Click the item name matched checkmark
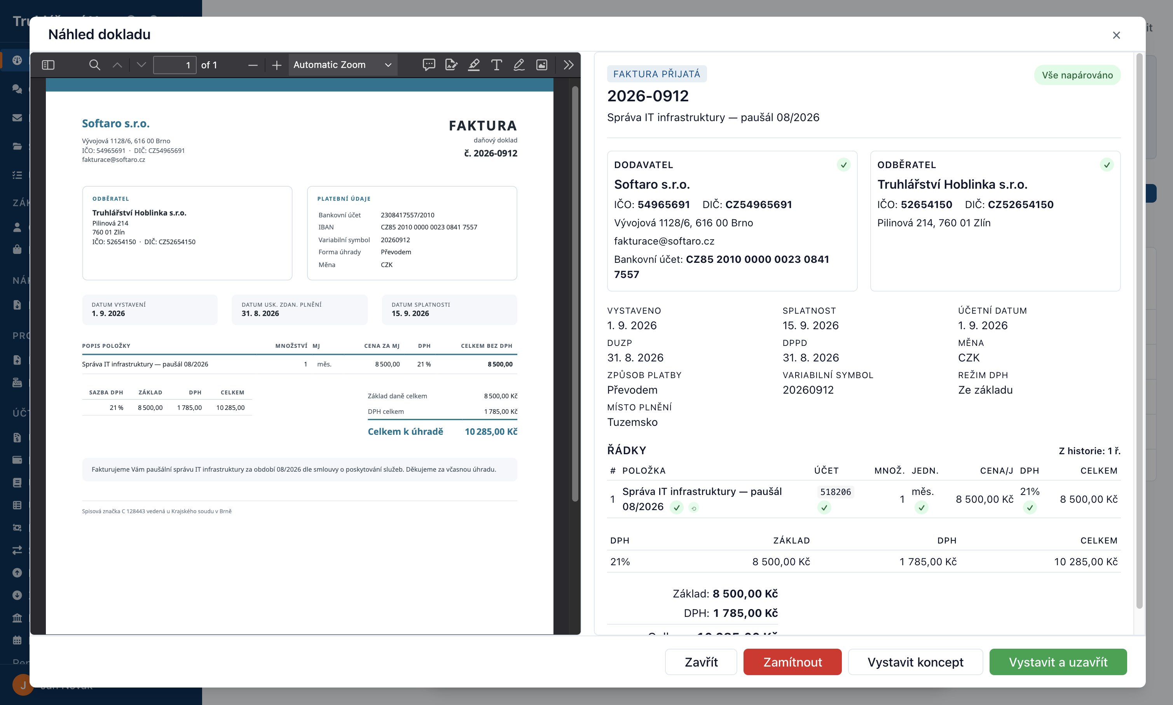Image resolution: width=1173 pixels, height=705 pixels. pos(676,508)
